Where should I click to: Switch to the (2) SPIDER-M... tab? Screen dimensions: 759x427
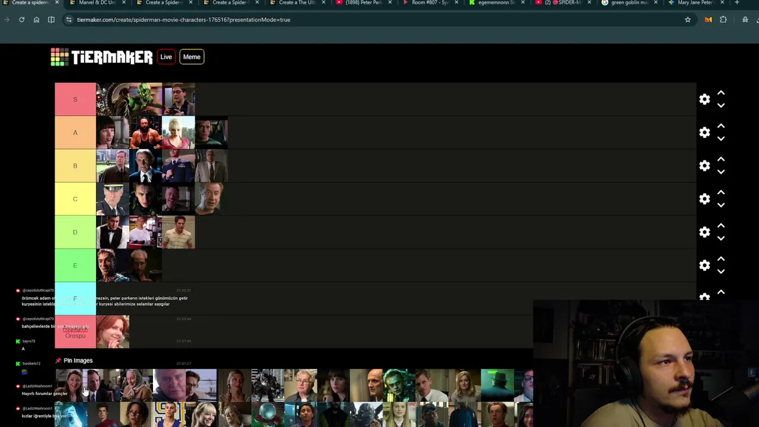[562, 3]
